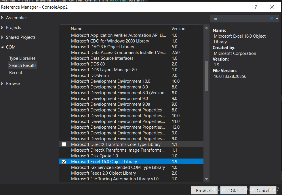Click the scrollbar up arrow
Image resolution: width=282 pixels, height=195 pixels.
(207, 28)
